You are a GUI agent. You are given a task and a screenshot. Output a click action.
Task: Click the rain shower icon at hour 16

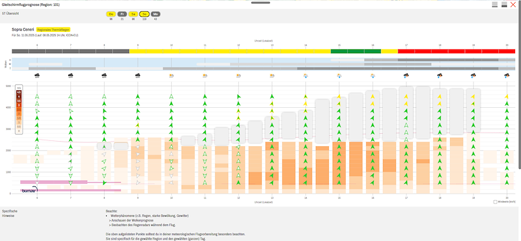tap(373, 75)
